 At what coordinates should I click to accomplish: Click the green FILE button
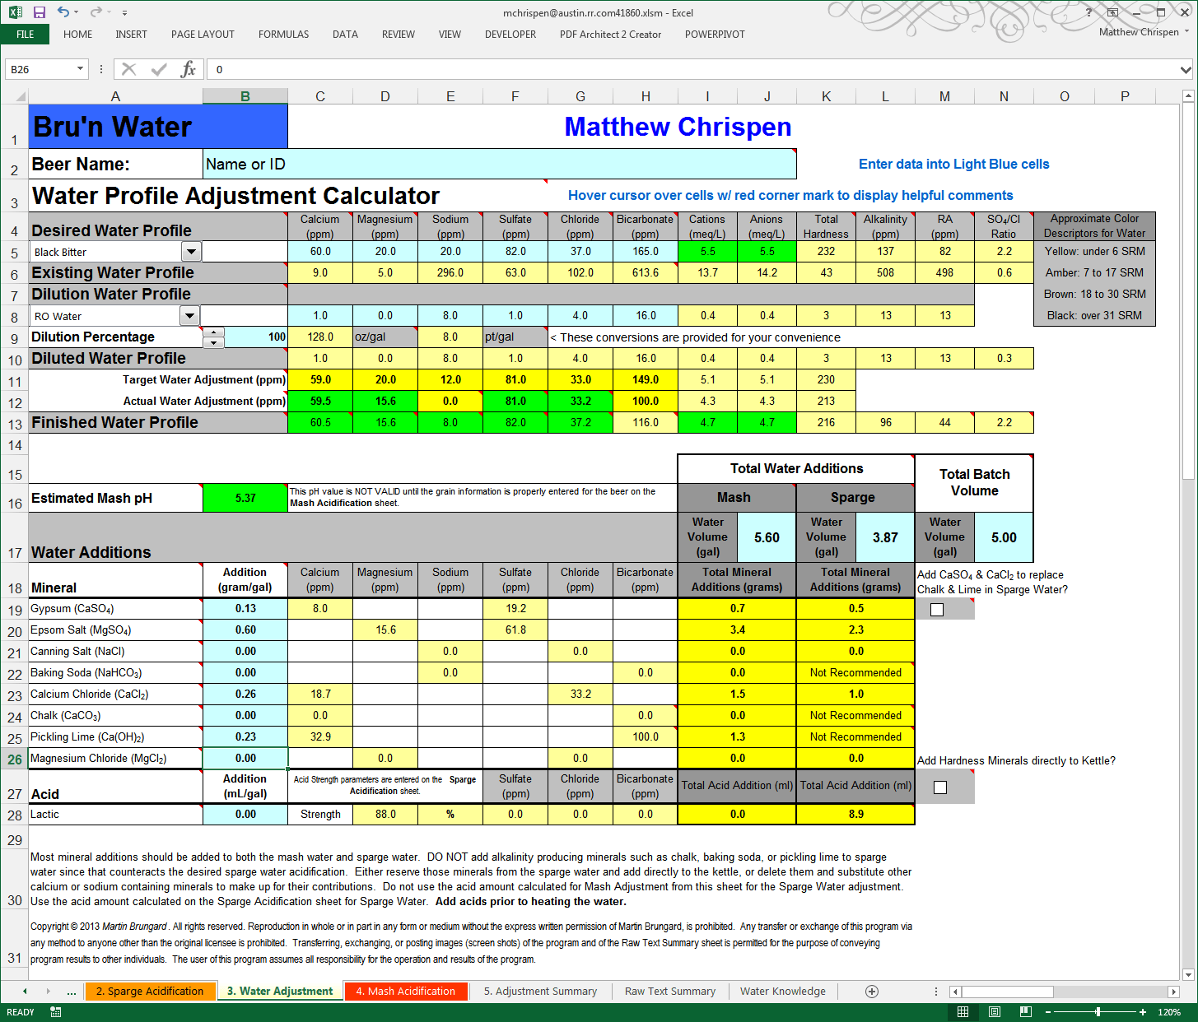click(x=24, y=35)
